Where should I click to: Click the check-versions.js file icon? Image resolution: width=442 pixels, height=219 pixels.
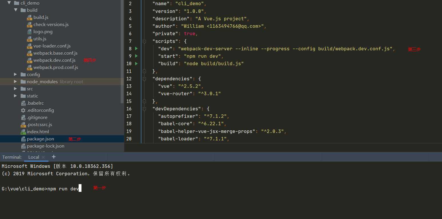pyautogui.click(x=29, y=25)
